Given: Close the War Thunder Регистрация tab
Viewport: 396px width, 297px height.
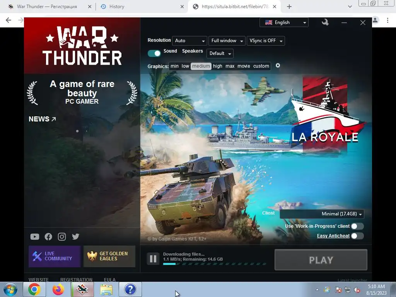Looking at the screenshot, I should point(90,7).
